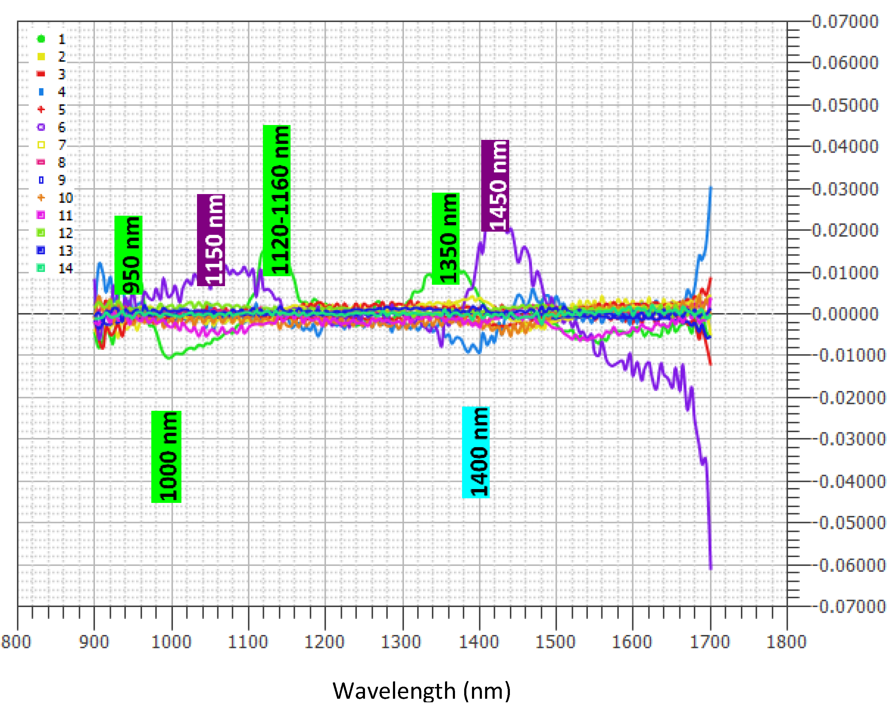Viewport: 894px width, 709px height.
Task: Click the cyan 1400 nm annotation label
Action: 476,452
